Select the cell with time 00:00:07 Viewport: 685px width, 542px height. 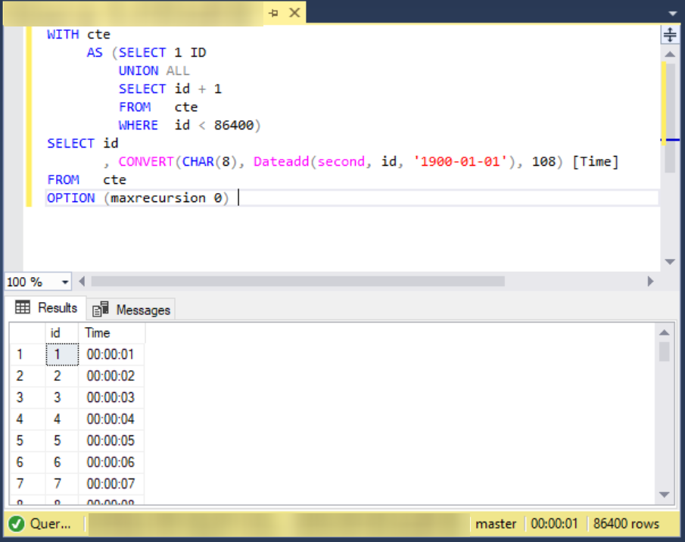tap(111, 484)
